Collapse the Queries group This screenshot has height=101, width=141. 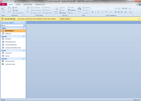point(24,36)
